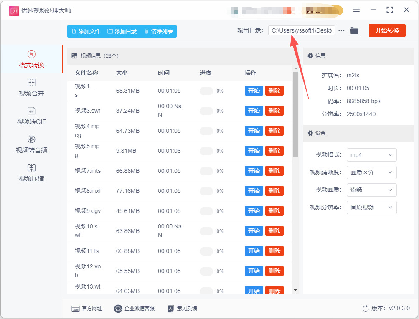Click the 添加文件 button

point(86,31)
